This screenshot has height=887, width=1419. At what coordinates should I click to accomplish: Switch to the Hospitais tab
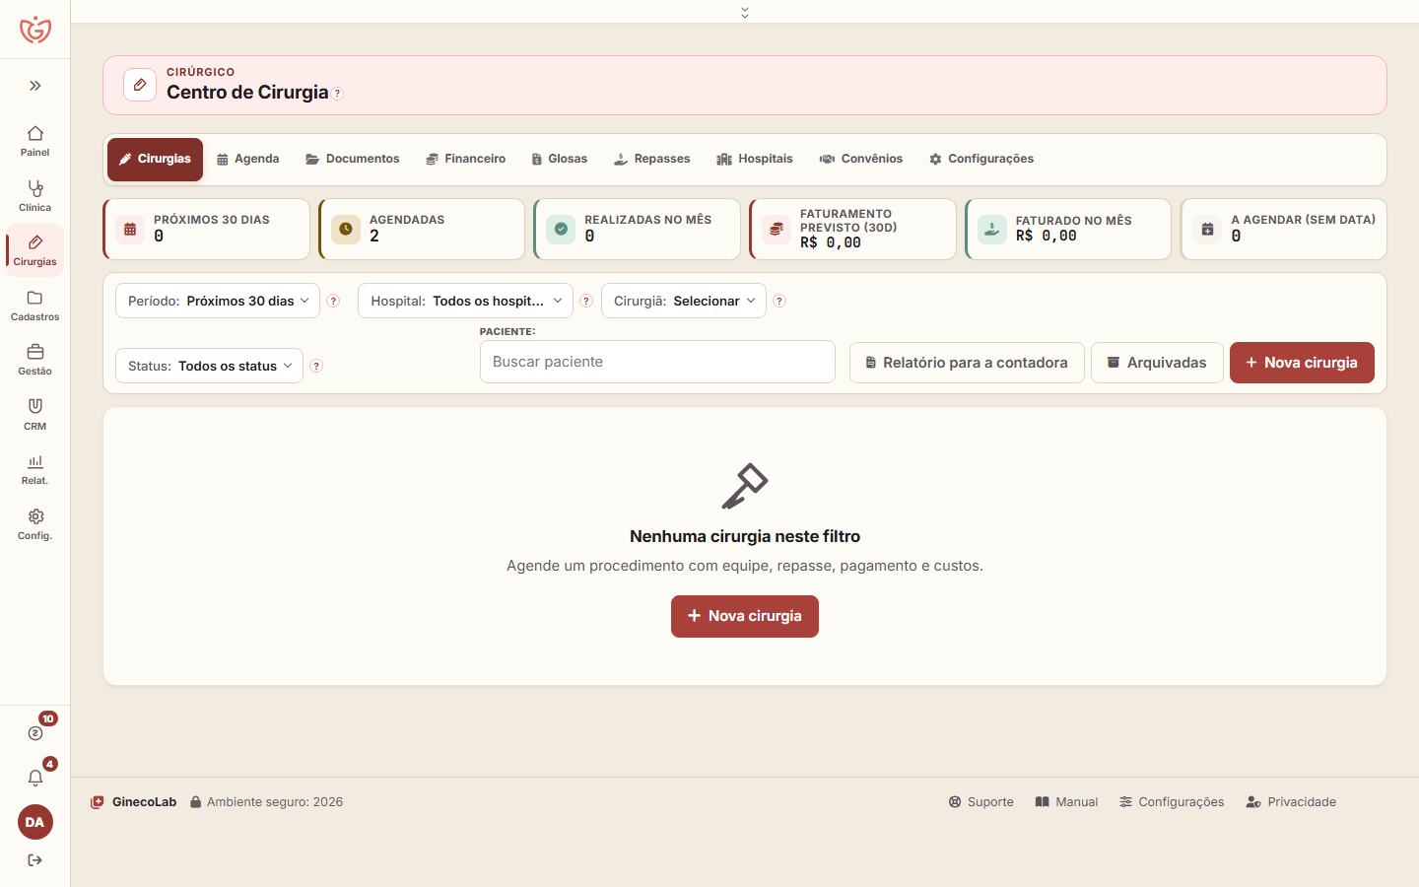tap(755, 159)
